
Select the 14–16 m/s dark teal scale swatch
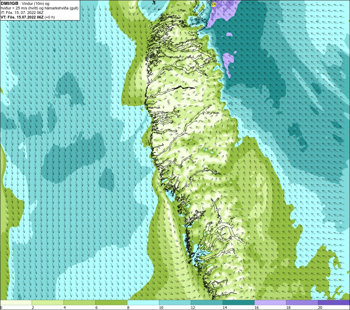click(238, 302)
